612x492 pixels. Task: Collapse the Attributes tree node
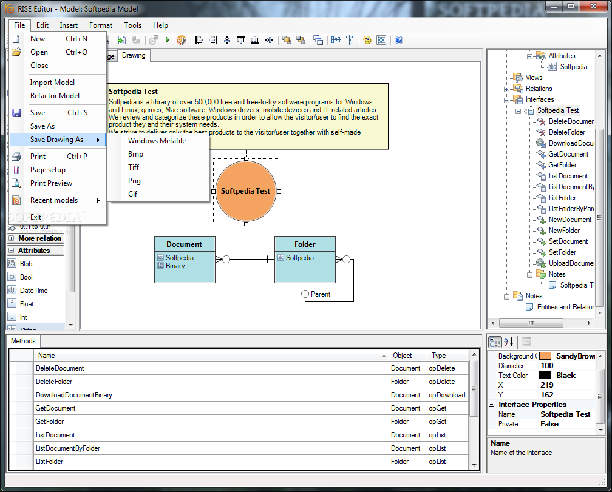click(529, 56)
